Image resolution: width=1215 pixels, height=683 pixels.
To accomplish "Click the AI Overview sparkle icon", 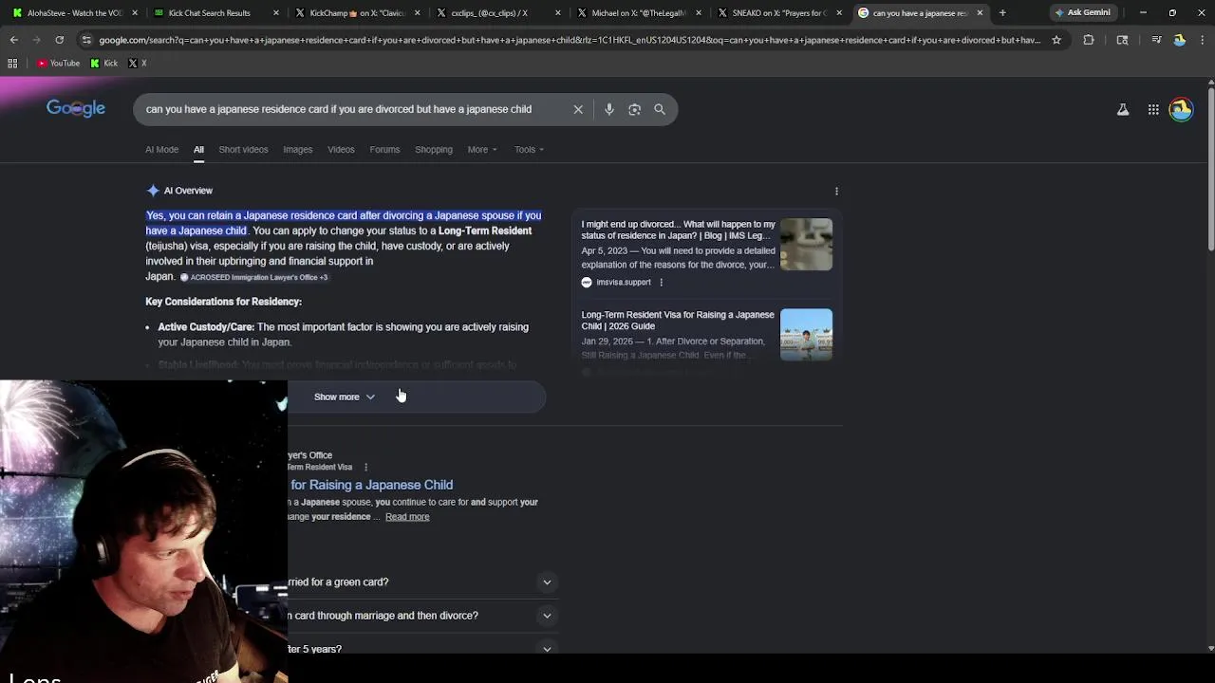I will [x=153, y=191].
